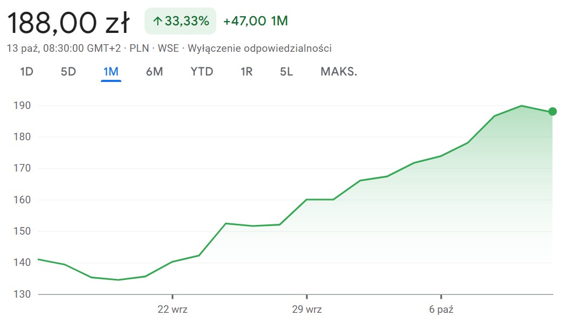The width and height of the screenshot is (561, 322).
Task: Click the 188,00 zł price heading
Action: [x=68, y=23]
